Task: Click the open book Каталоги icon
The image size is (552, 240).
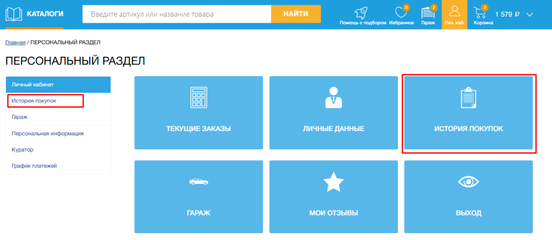Action: 15,13
